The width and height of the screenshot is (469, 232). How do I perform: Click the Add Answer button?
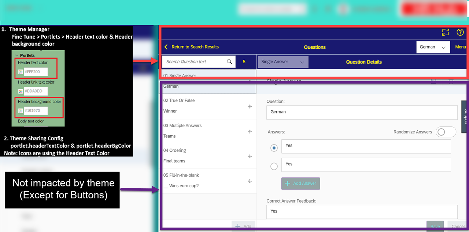pos(301,183)
